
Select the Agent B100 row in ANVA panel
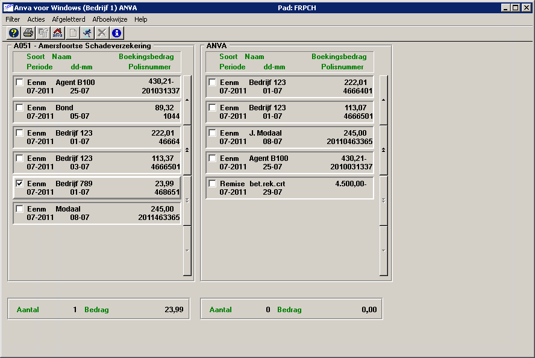(289, 163)
